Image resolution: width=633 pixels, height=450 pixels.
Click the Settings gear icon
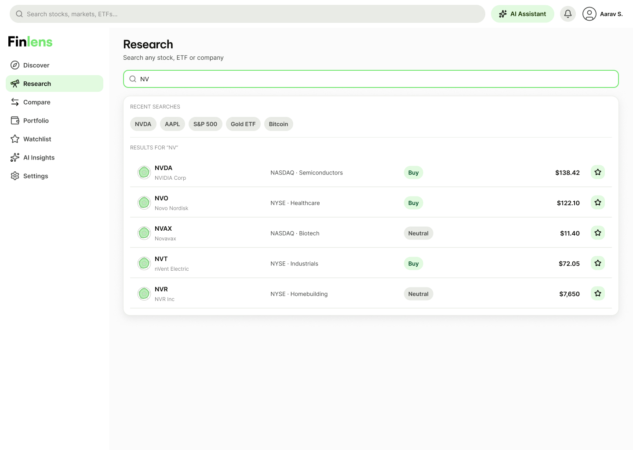coord(15,176)
